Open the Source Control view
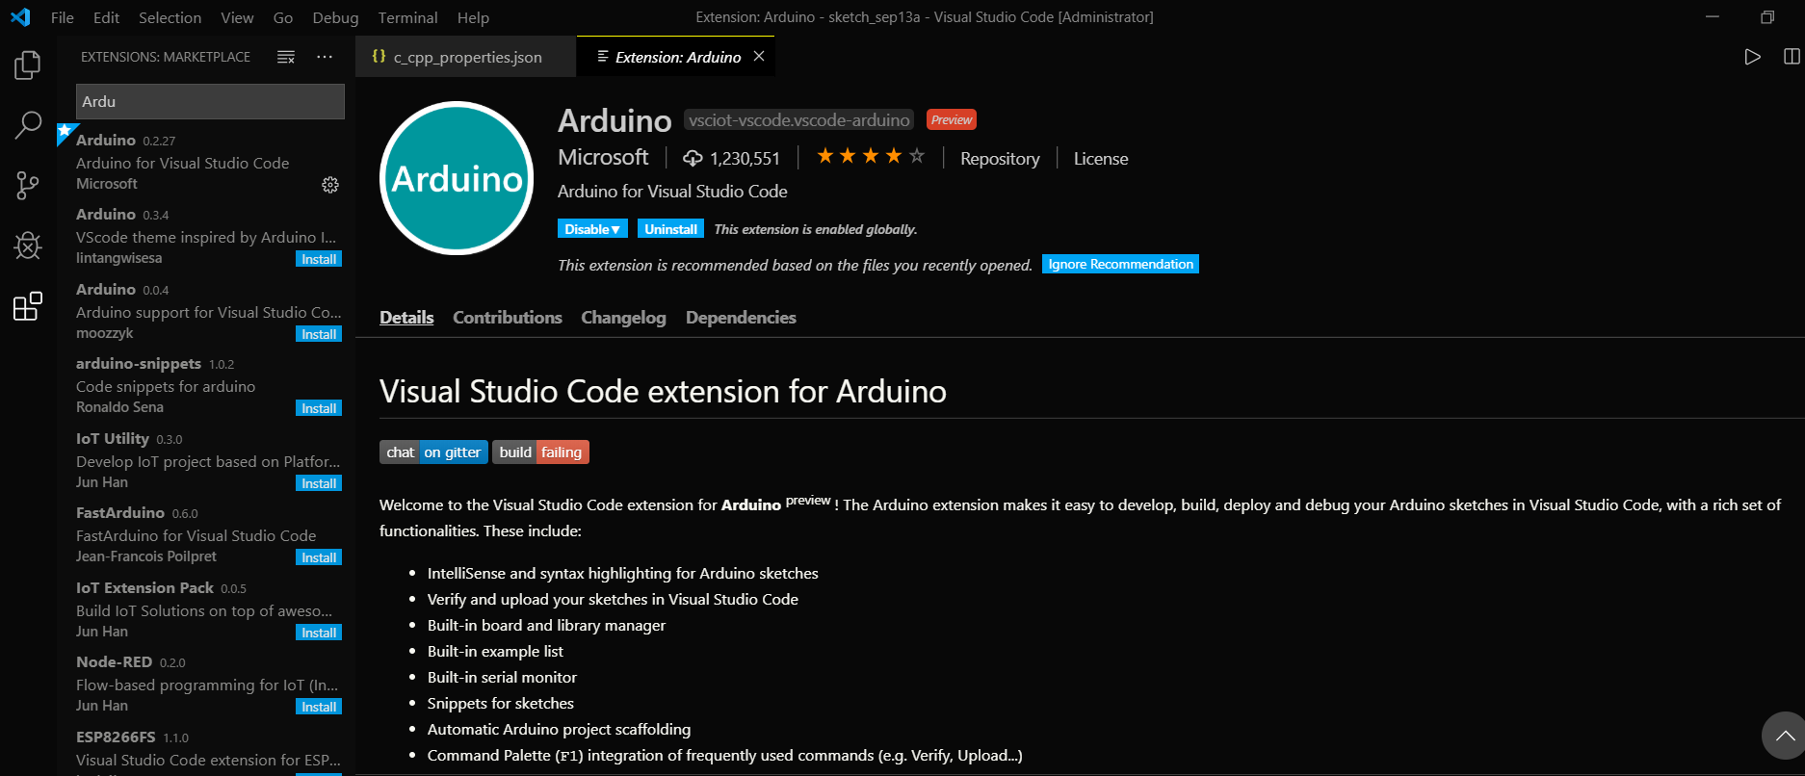The height and width of the screenshot is (776, 1805). tap(28, 185)
